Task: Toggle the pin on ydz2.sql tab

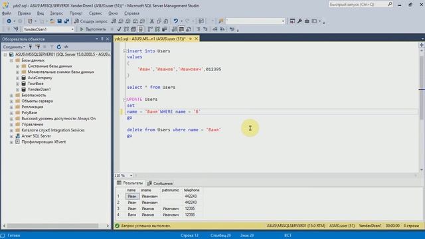Action: [x=191, y=39]
